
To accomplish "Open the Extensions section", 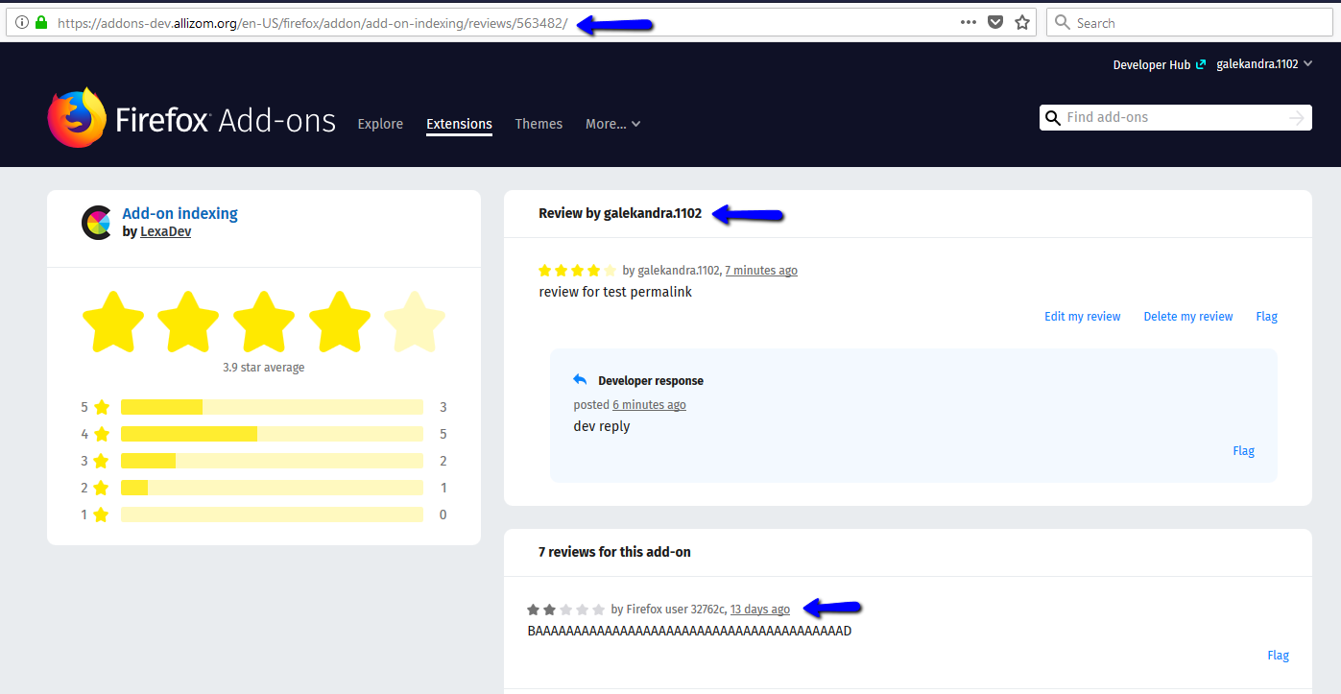I will [x=459, y=124].
